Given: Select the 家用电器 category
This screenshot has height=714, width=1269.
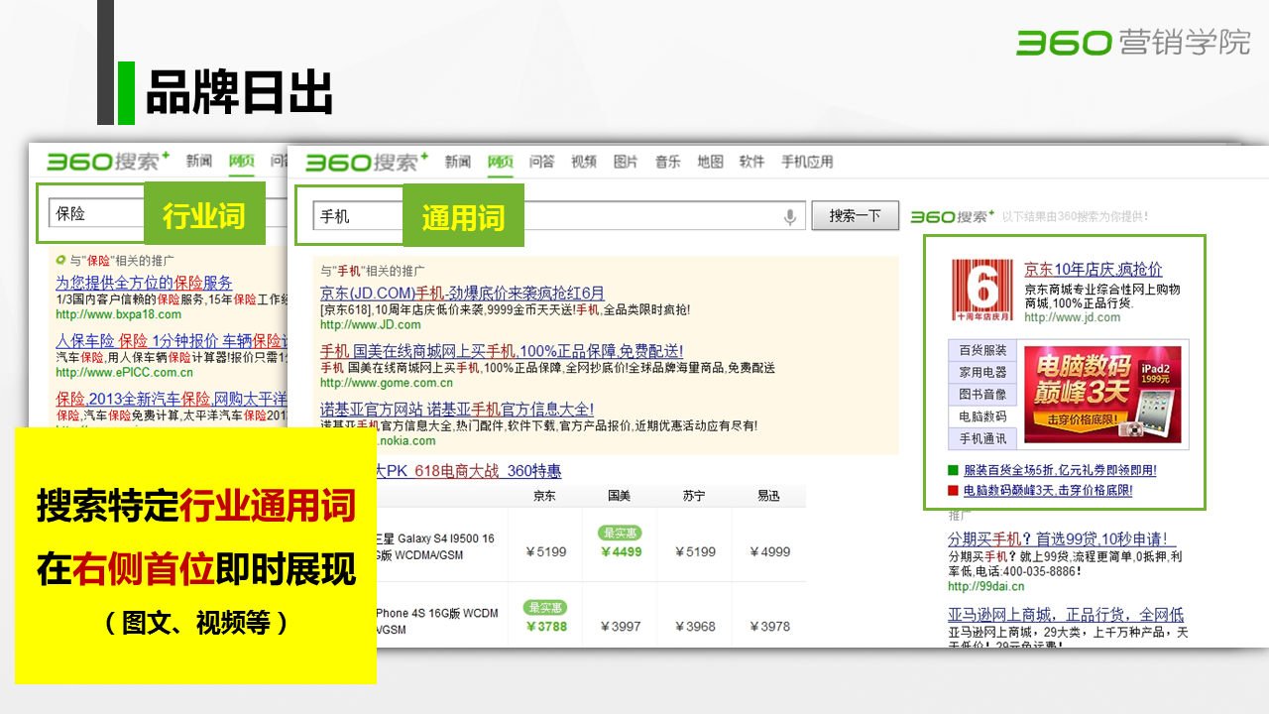Looking at the screenshot, I should (982, 372).
